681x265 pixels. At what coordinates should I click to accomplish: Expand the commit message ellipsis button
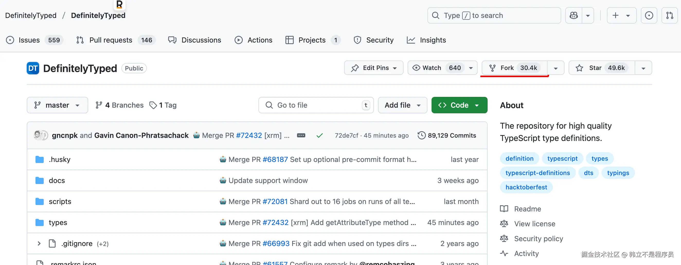click(x=301, y=135)
